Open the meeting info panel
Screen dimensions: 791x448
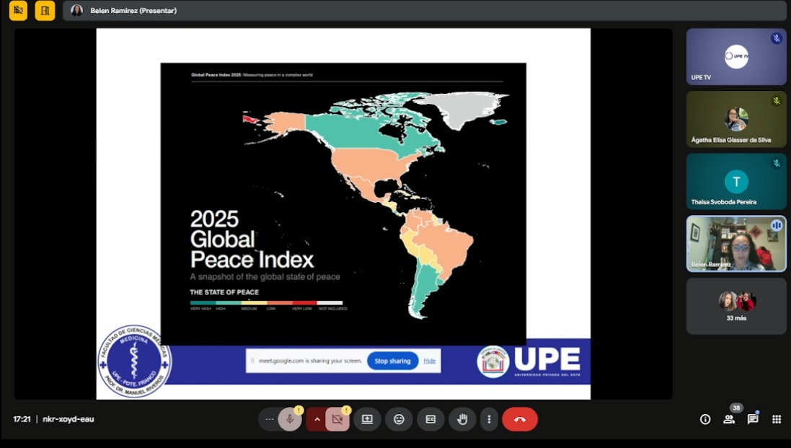point(704,418)
